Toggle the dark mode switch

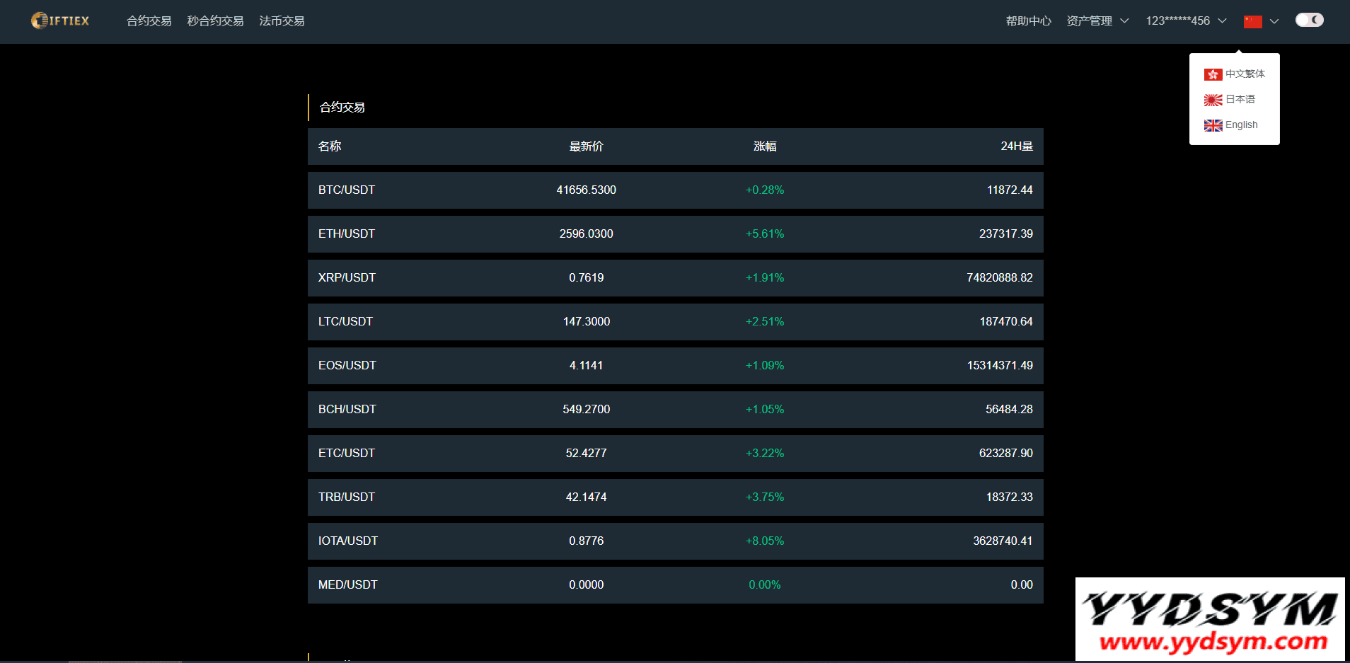tap(1309, 20)
